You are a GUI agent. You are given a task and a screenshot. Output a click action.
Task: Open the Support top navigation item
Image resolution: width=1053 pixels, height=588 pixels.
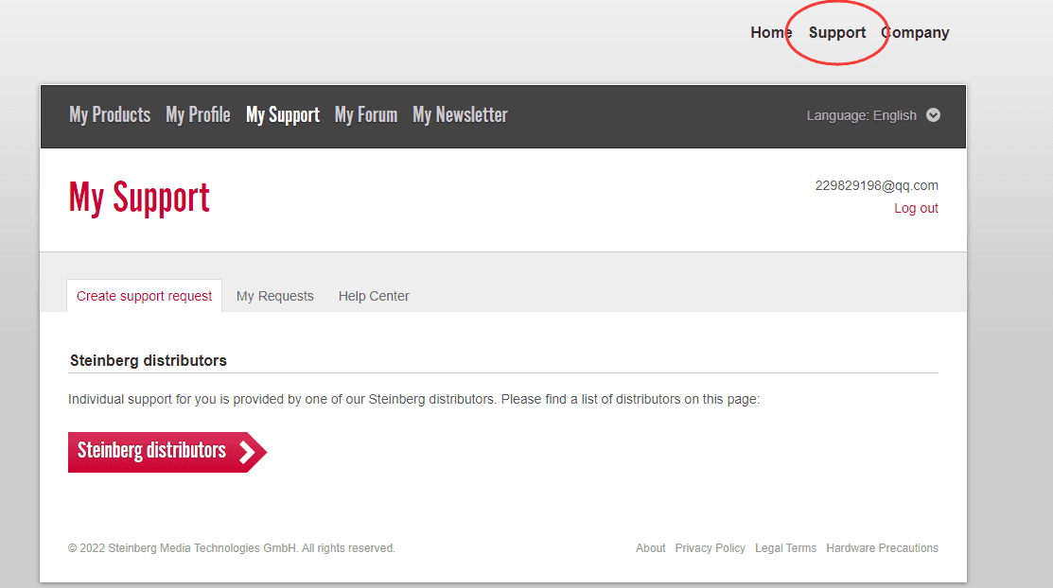coord(836,32)
